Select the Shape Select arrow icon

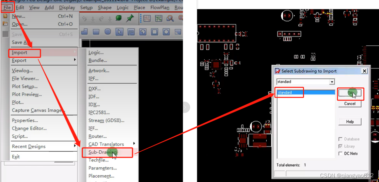point(120,32)
